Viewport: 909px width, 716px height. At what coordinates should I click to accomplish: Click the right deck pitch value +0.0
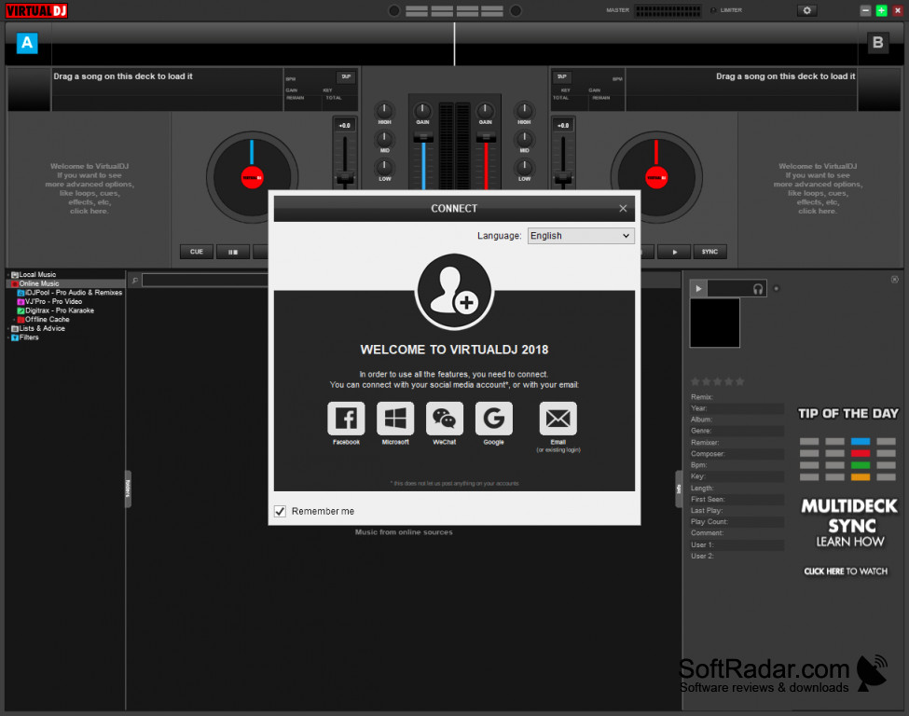click(x=563, y=125)
